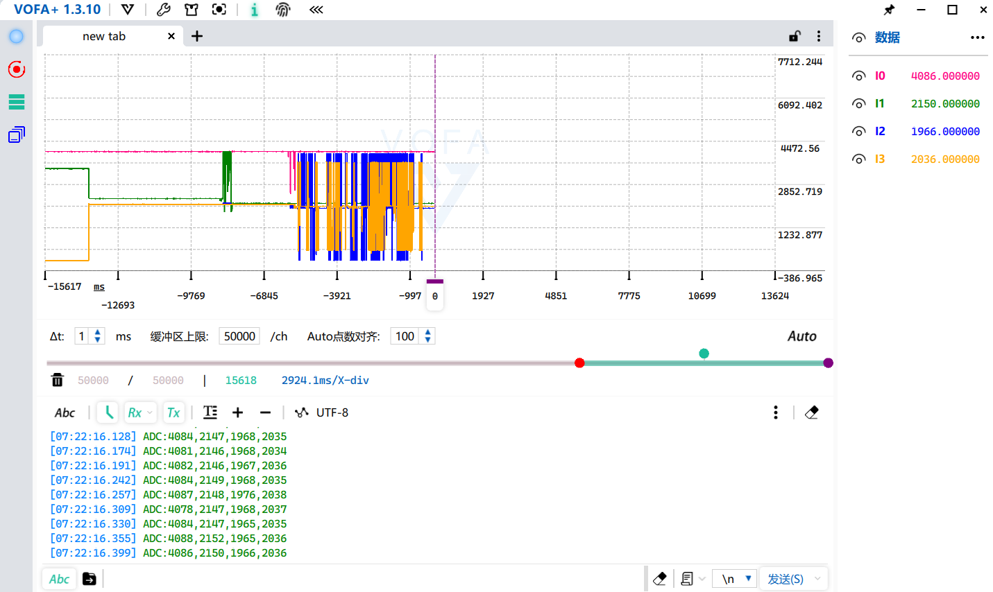
Task: Open the green info icon
Action: (255, 10)
